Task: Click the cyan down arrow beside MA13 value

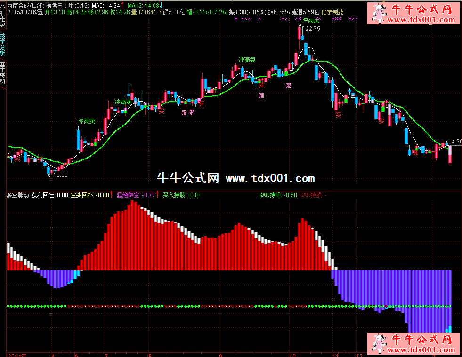Action: pyautogui.click(x=161, y=5)
